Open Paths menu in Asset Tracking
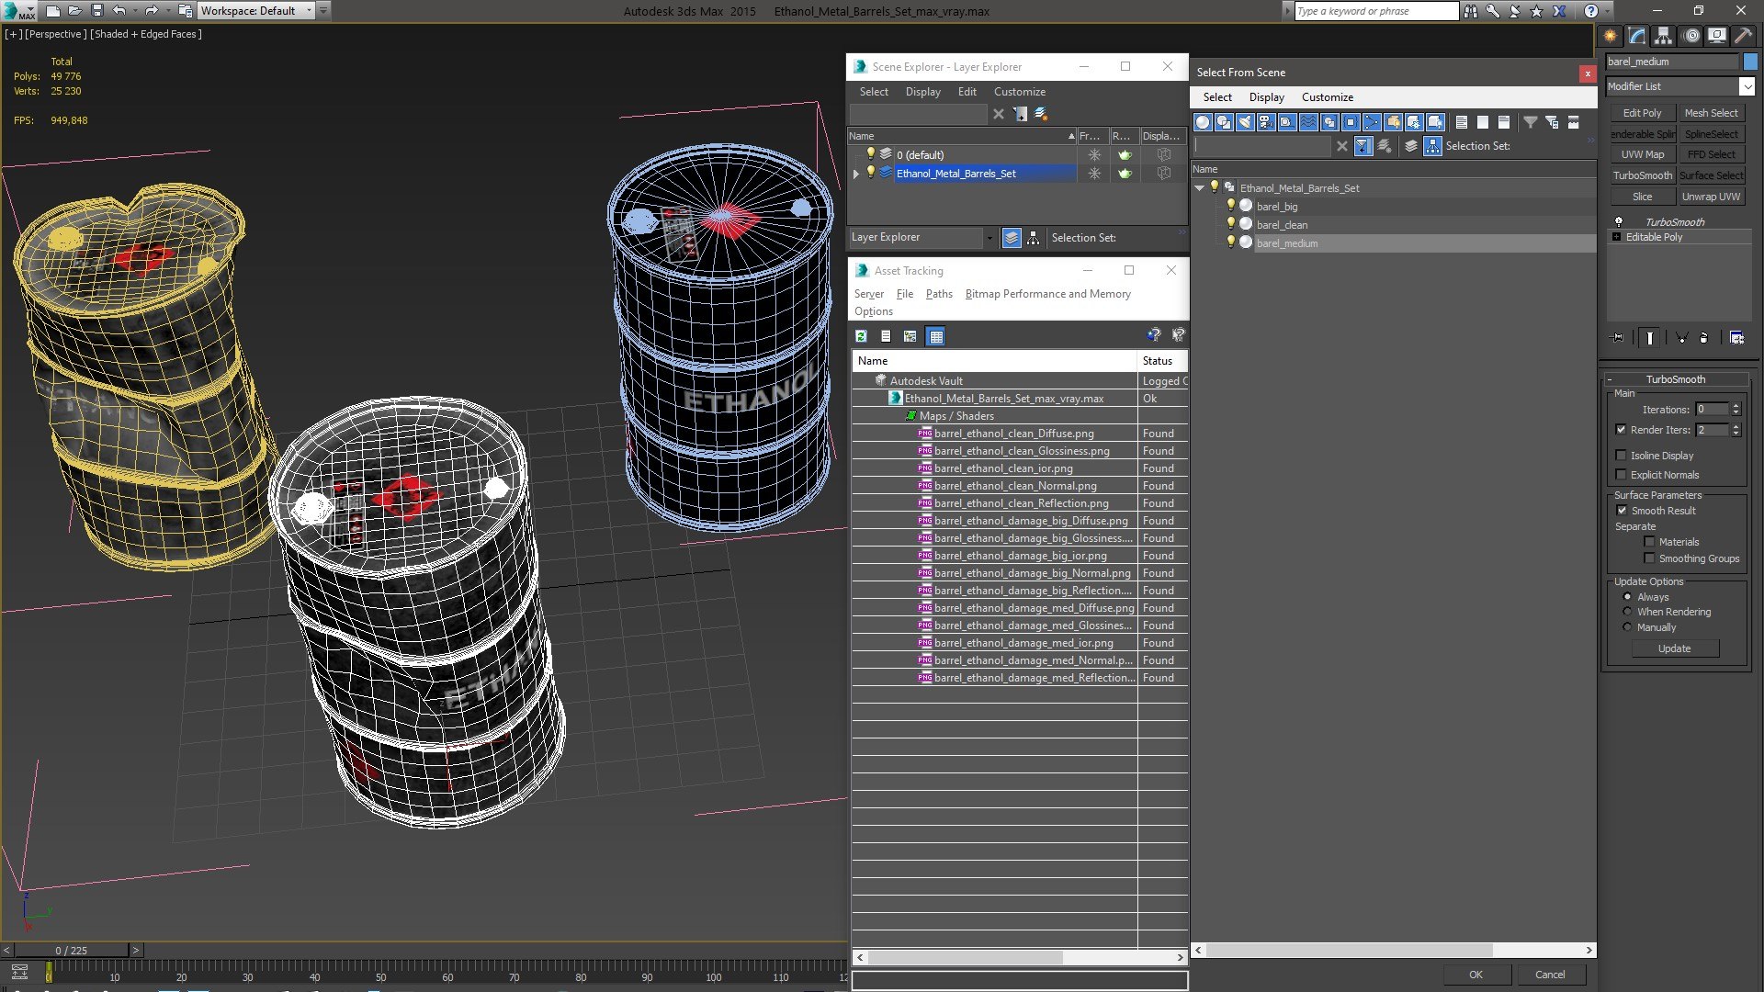The height and width of the screenshot is (992, 1764). click(x=939, y=294)
